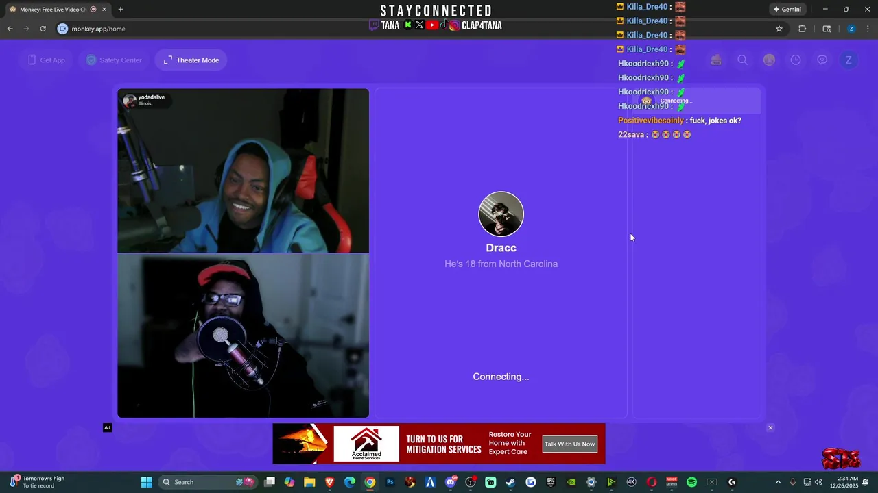Screen dimensions: 878x493
Task: Open a new browser tab
Action: pos(121,10)
